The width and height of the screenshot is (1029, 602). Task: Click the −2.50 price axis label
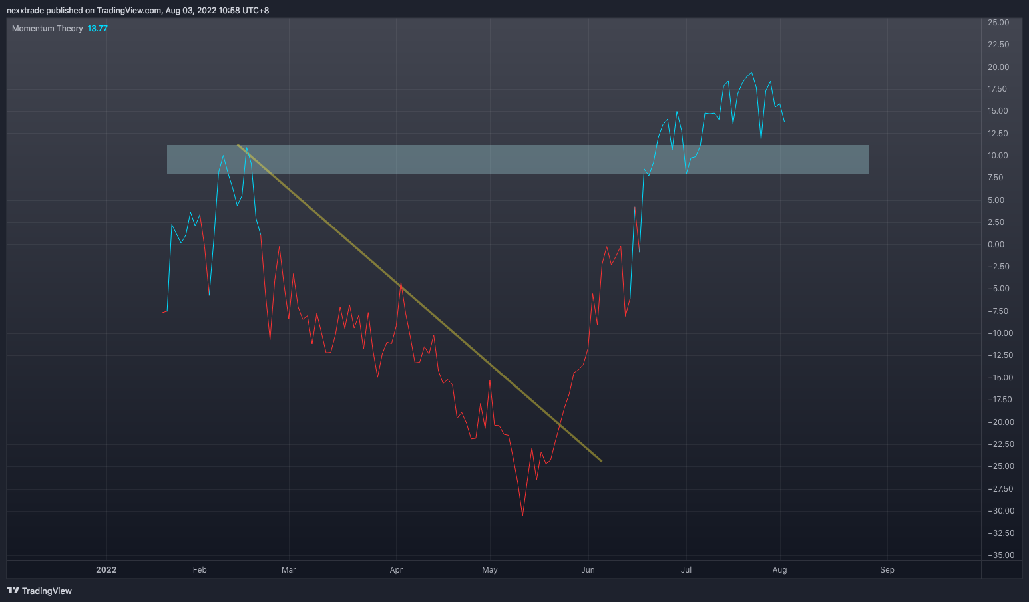click(x=998, y=267)
